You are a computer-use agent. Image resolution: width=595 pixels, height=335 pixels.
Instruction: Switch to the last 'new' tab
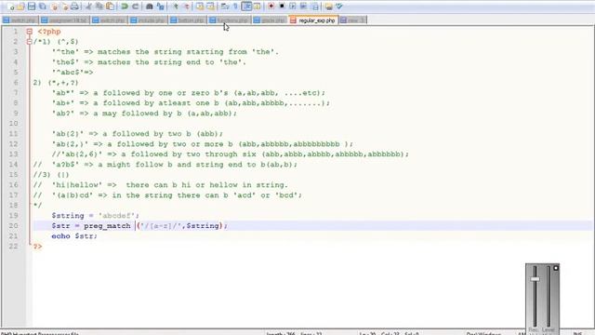click(353, 20)
